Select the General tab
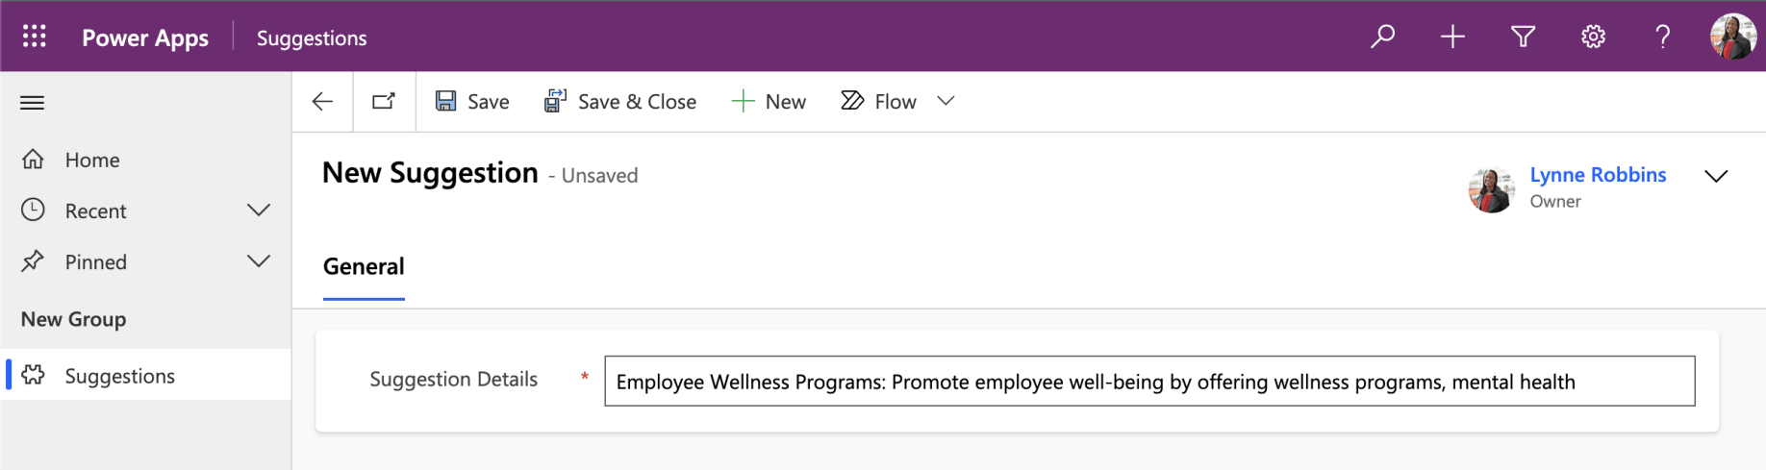This screenshot has width=1766, height=470. (364, 266)
